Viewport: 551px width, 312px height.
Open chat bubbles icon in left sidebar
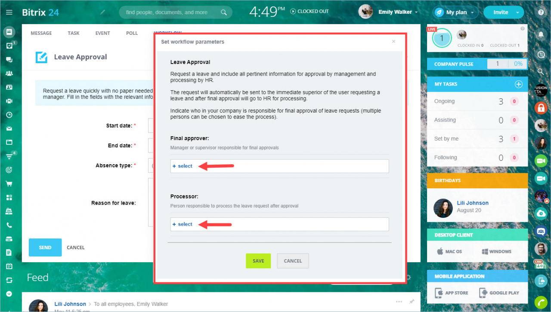coord(9,60)
